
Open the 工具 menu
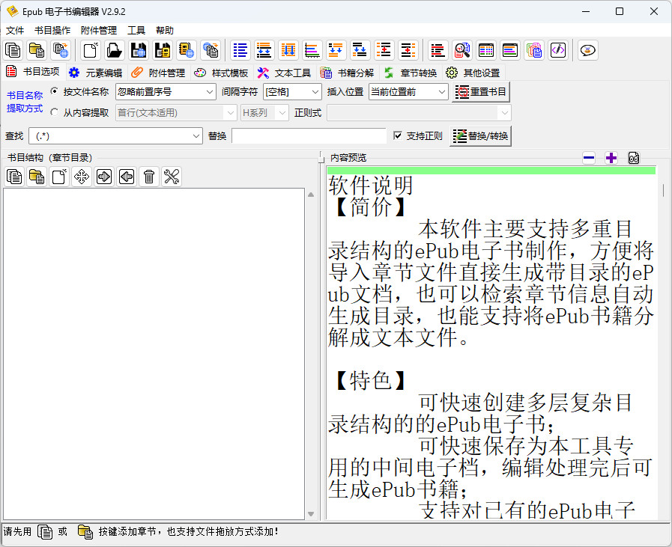pyautogui.click(x=136, y=31)
